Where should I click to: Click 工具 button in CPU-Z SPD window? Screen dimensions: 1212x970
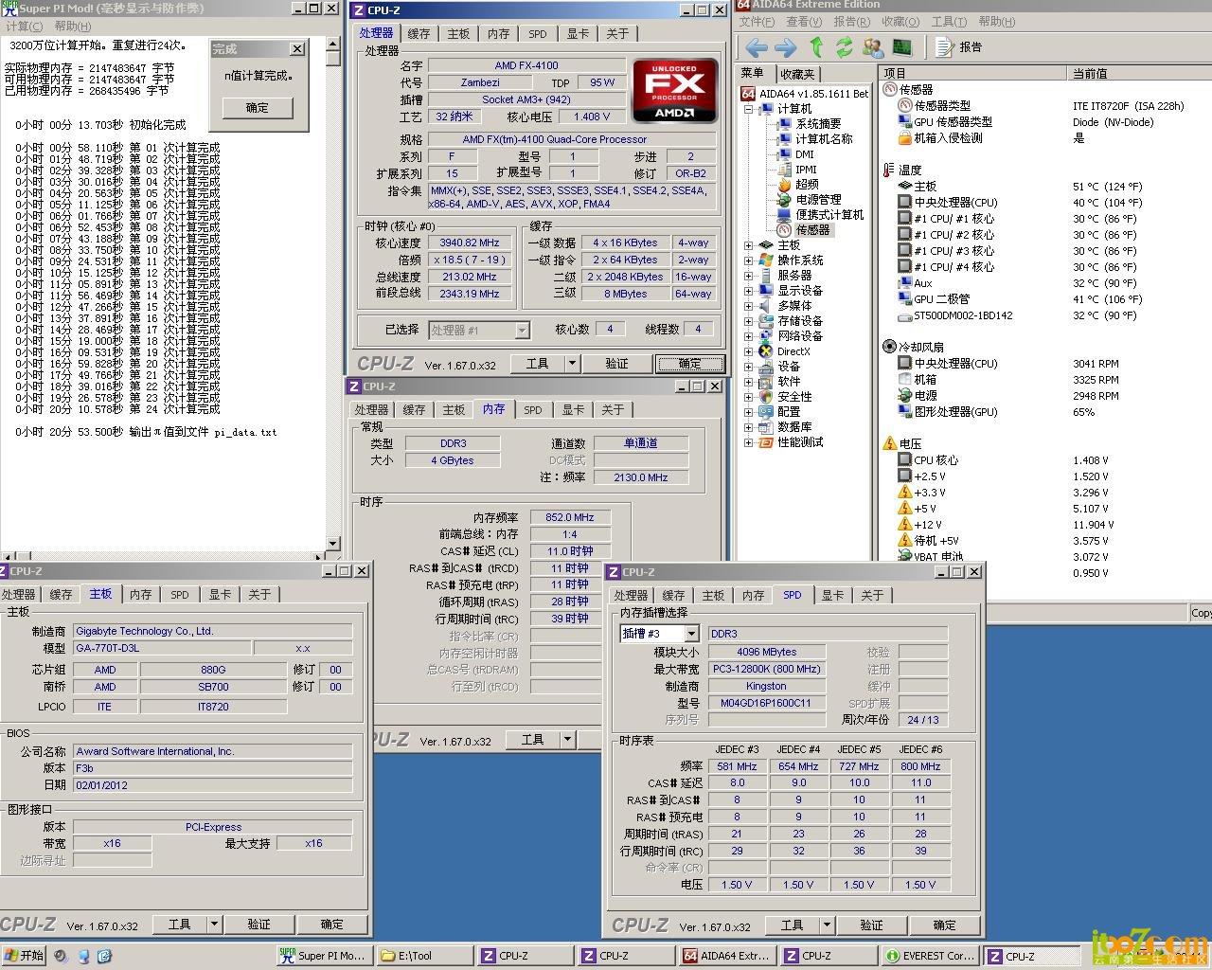click(793, 925)
